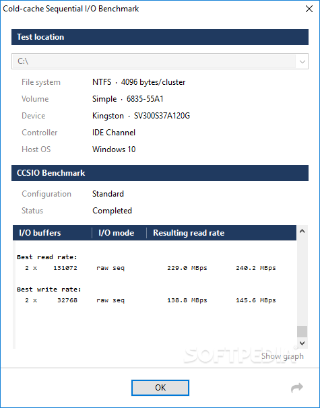Click the results scrollbar up arrow
This screenshot has width=320, height=408.
(x=302, y=231)
